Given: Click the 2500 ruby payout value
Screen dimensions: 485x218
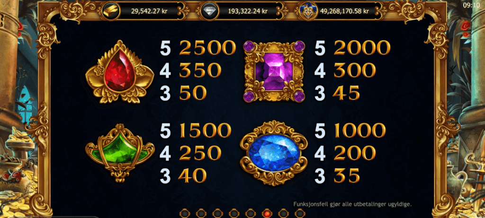Looking at the screenshot, I should pyautogui.click(x=207, y=48).
